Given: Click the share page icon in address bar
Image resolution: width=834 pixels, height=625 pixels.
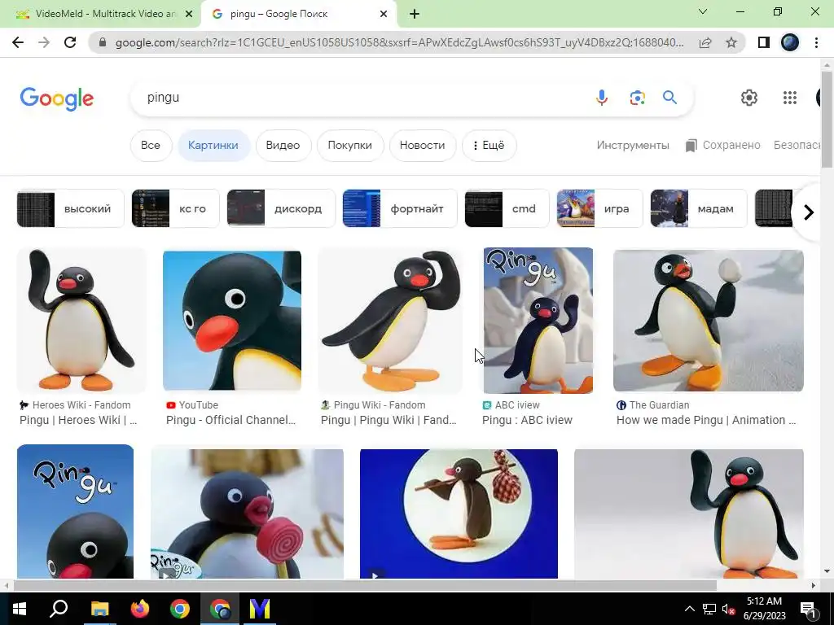Looking at the screenshot, I should pyautogui.click(x=705, y=42).
